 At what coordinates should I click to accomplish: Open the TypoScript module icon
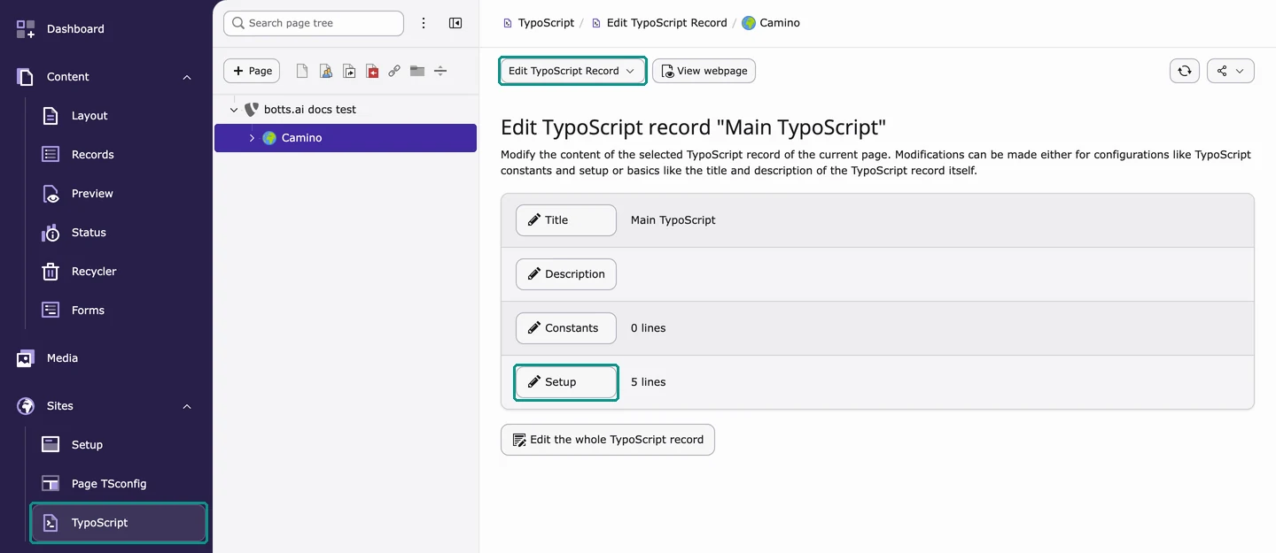pyautogui.click(x=51, y=523)
